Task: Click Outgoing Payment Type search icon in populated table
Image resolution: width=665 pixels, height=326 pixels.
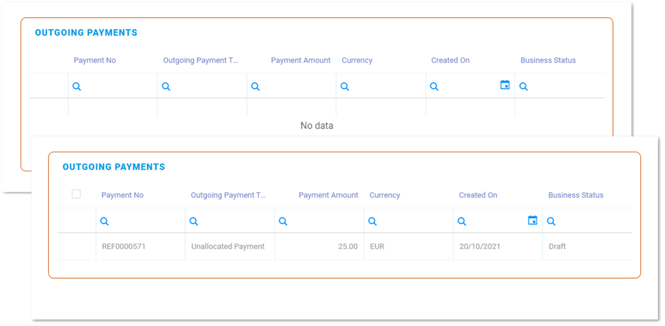Action: pyautogui.click(x=194, y=221)
